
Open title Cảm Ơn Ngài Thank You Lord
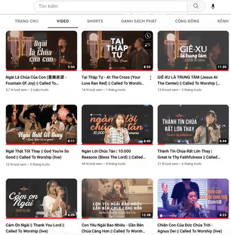pyautogui.click(x=35, y=228)
